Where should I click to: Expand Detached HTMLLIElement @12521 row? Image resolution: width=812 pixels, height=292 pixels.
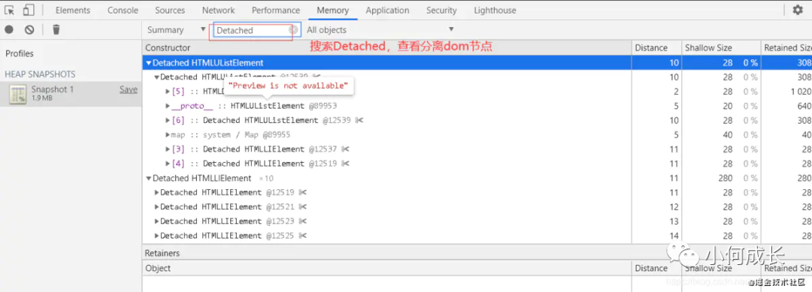click(x=157, y=206)
